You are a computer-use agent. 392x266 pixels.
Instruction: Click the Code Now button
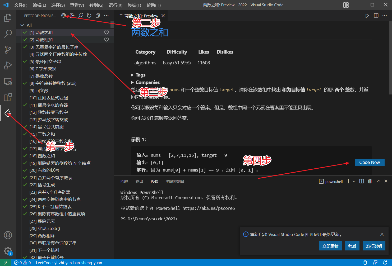[x=370, y=162]
